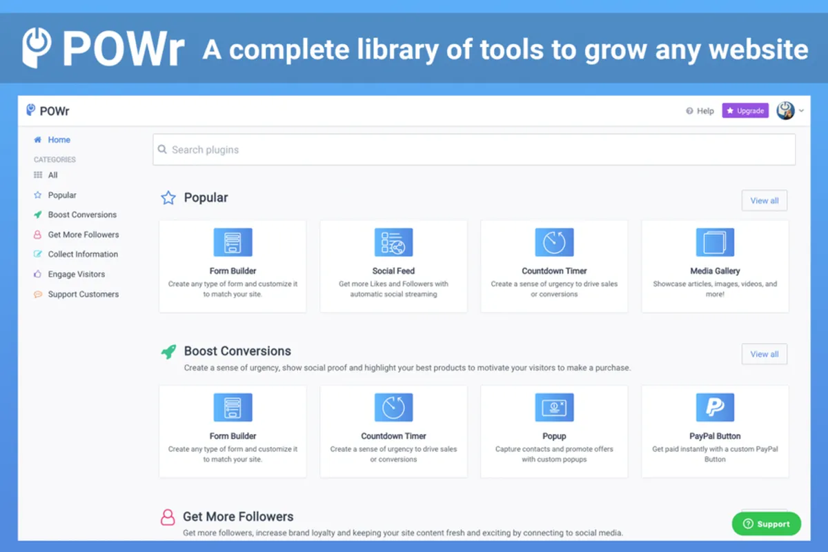Image resolution: width=828 pixels, height=552 pixels.
Task: Click the Social Feed card title
Action: pyautogui.click(x=394, y=271)
